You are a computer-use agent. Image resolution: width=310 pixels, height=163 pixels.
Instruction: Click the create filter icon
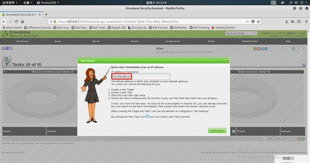[293, 49]
